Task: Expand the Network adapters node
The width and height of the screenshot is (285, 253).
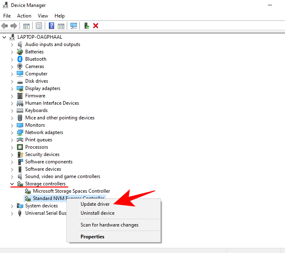Action: point(12,133)
